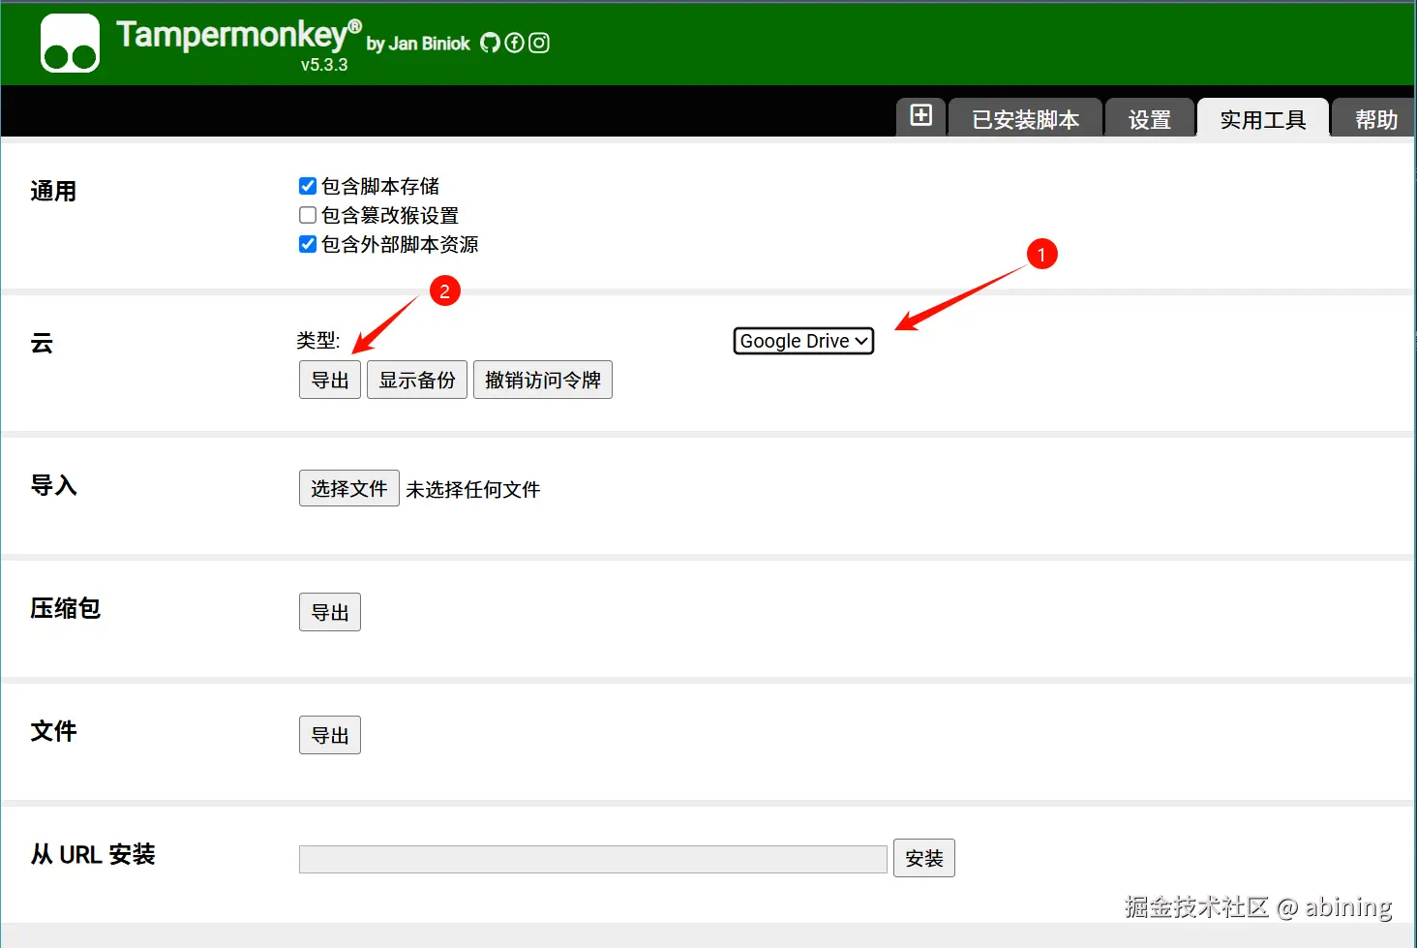This screenshot has width=1417, height=948.
Task: Click the add new script plus icon
Action: coord(921,115)
